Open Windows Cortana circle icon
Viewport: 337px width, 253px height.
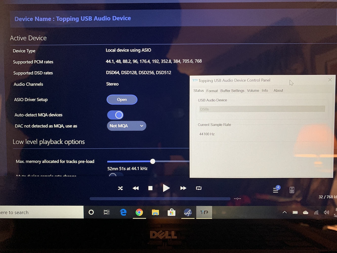point(91,212)
